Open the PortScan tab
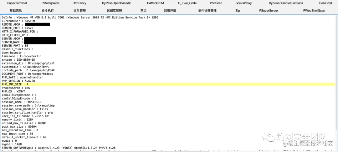 click(216, 3)
